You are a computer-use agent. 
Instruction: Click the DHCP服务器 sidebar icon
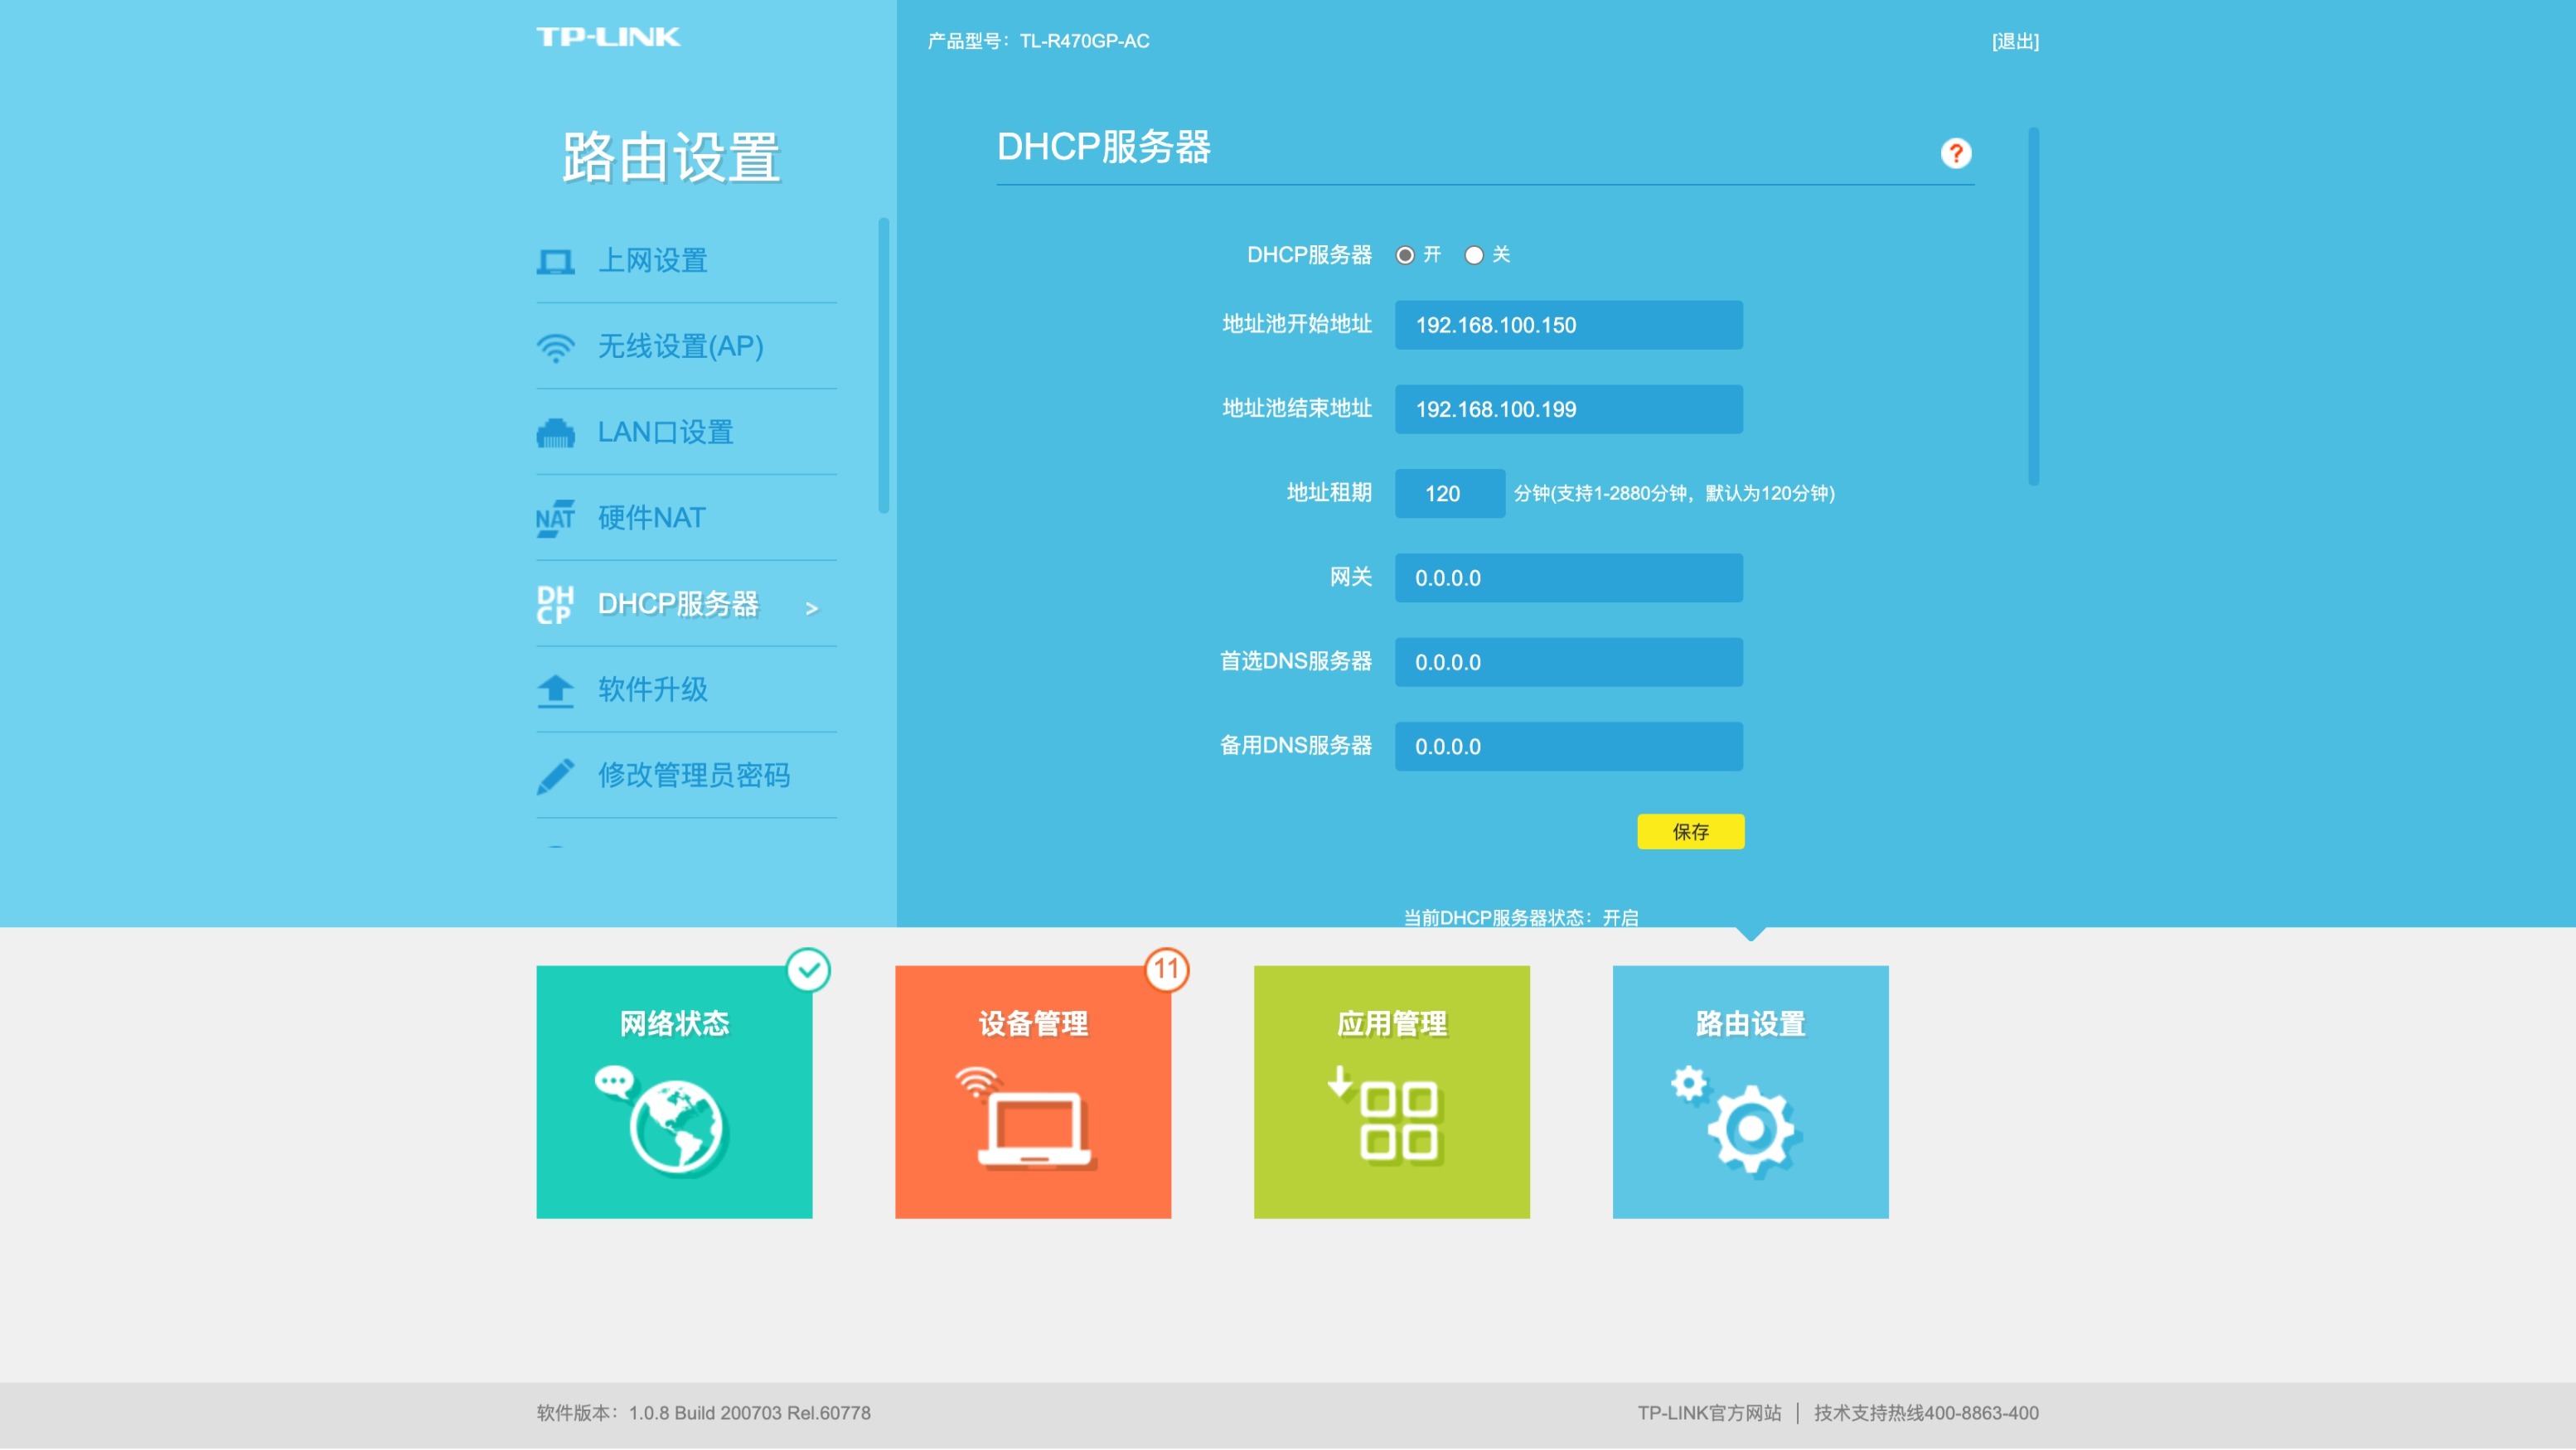556,604
